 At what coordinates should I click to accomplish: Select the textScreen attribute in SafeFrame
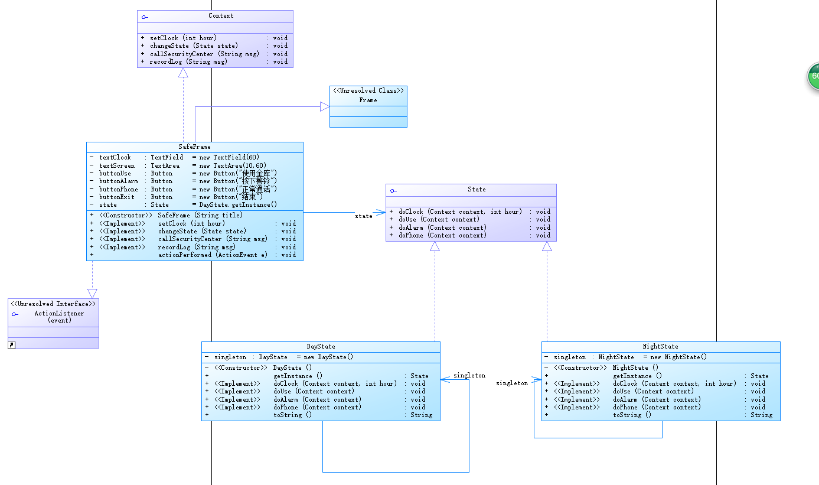tap(178, 166)
